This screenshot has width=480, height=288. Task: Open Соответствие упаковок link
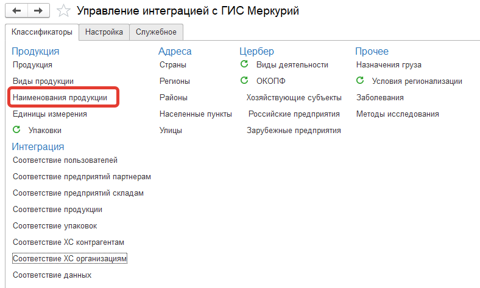pos(55,226)
